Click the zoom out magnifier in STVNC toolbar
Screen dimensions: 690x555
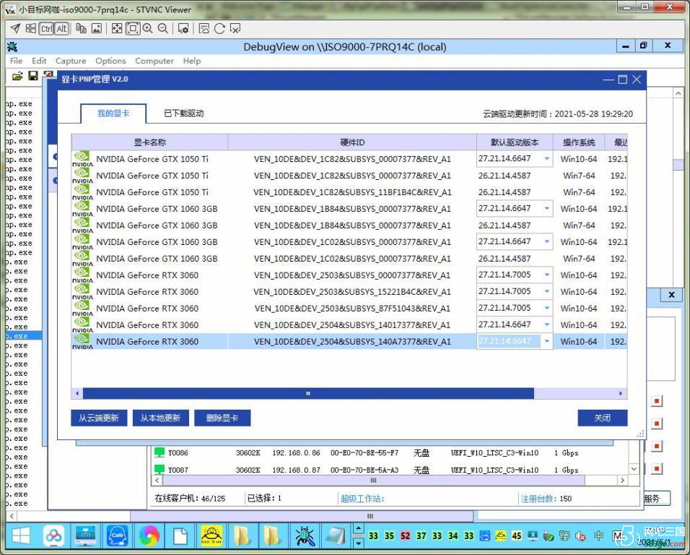(163, 29)
